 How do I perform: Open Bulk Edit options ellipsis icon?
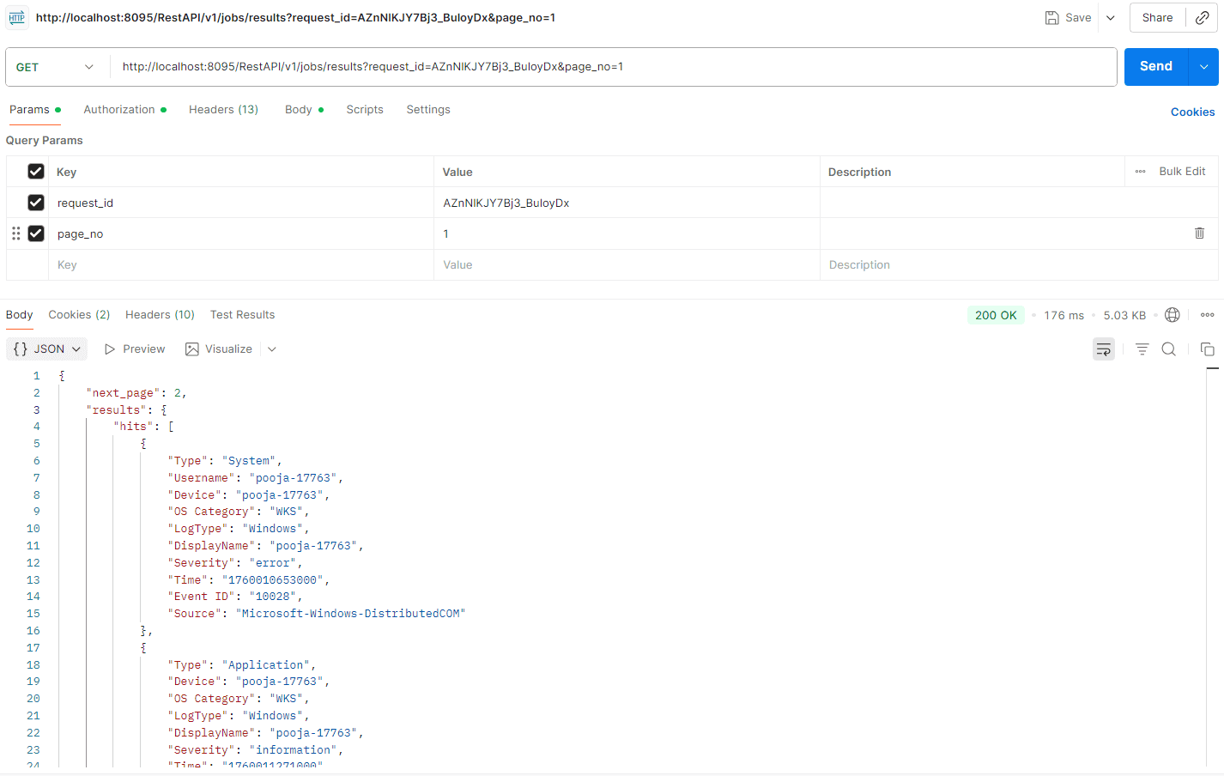click(1140, 172)
